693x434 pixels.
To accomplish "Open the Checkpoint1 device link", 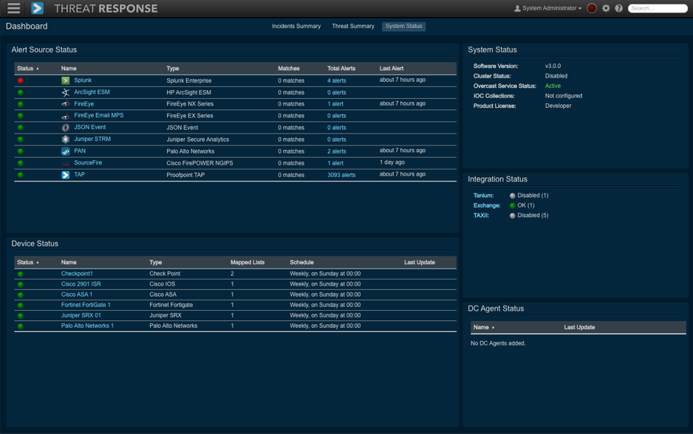I will point(77,274).
